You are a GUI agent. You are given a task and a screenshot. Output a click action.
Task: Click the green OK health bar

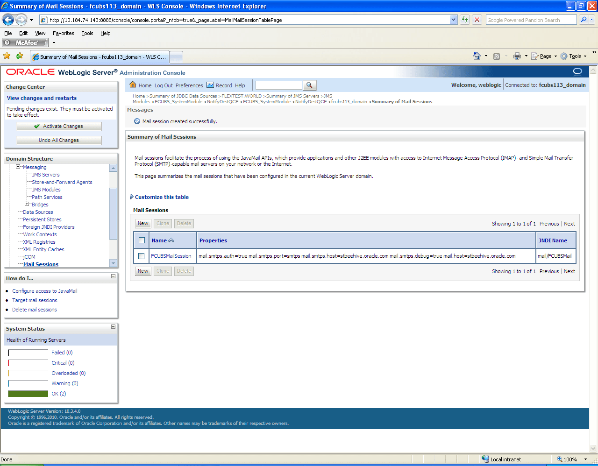point(28,394)
